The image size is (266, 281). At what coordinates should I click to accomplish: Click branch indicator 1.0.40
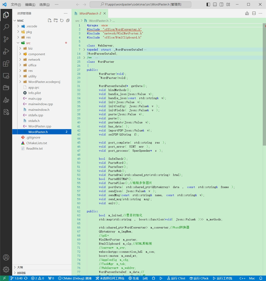pyautogui.click(x=17, y=278)
